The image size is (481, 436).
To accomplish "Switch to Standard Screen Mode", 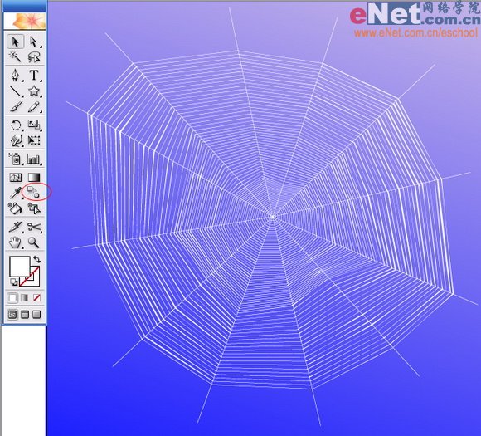I will point(12,315).
